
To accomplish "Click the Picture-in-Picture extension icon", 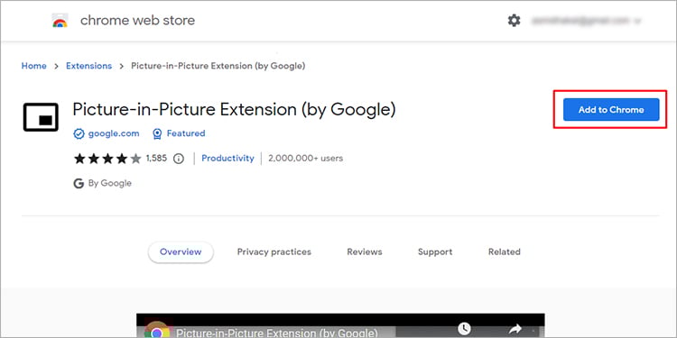I will click(41, 117).
